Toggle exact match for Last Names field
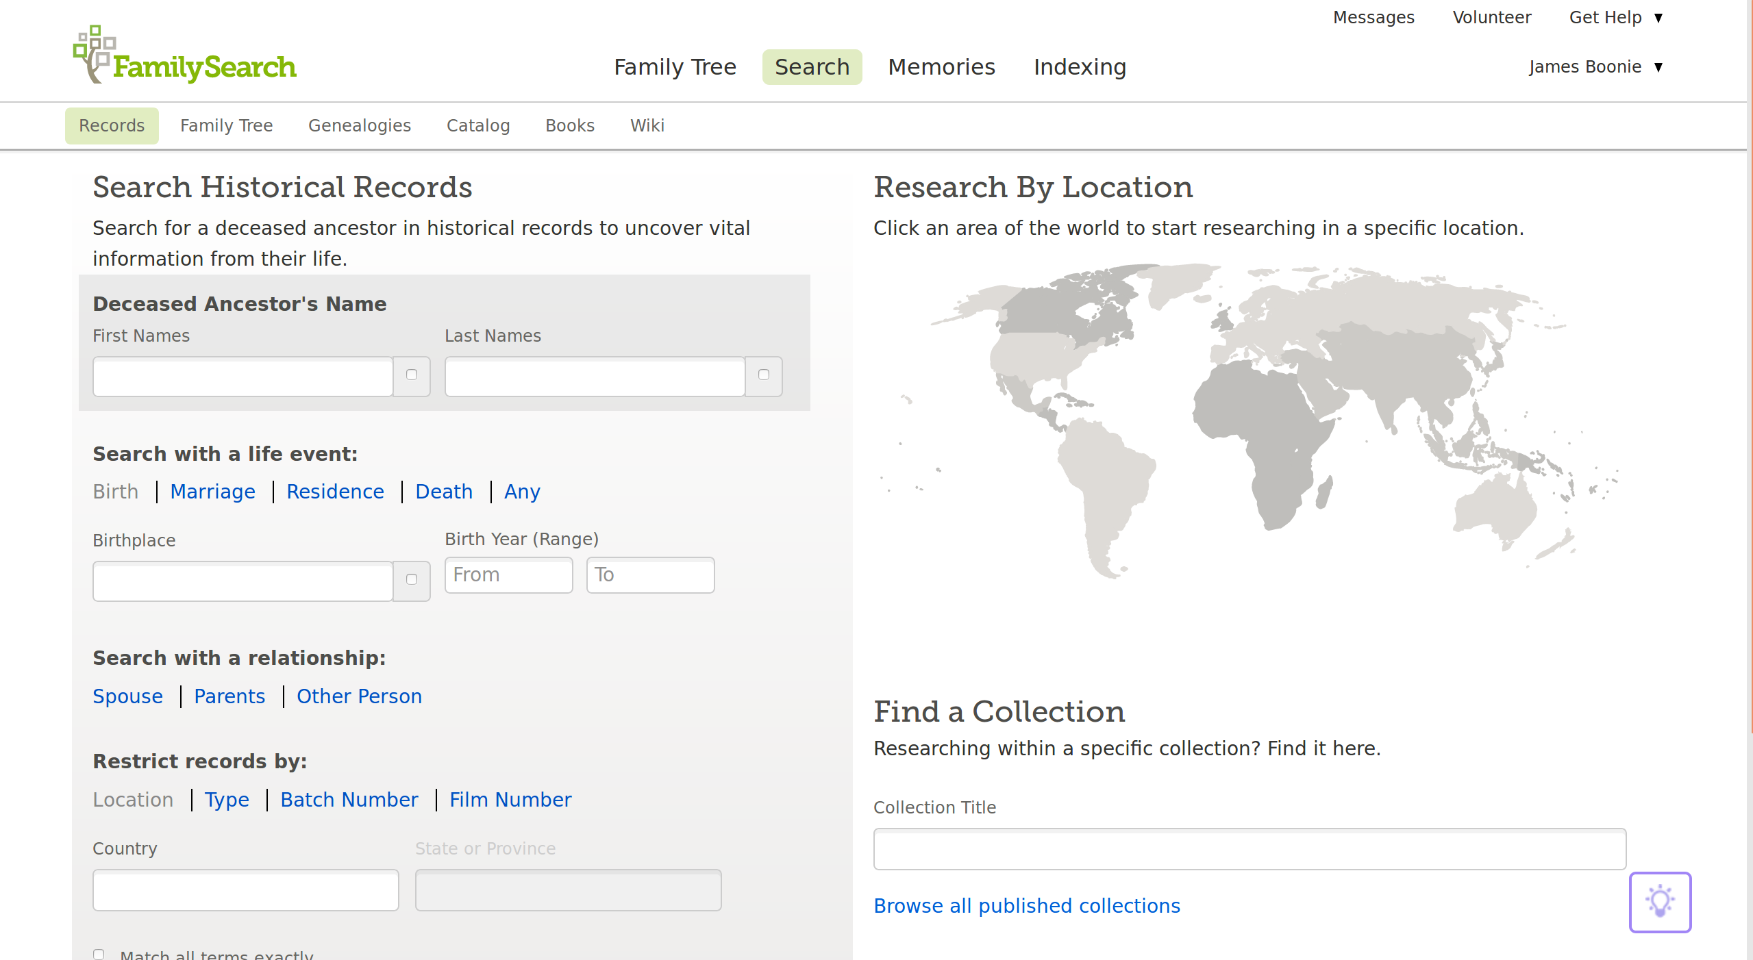This screenshot has width=1753, height=960. click(764, 376)
